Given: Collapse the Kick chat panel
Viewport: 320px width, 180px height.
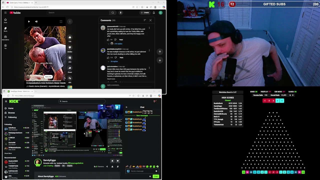Looking at the screenshot, I should coord(126,107).
